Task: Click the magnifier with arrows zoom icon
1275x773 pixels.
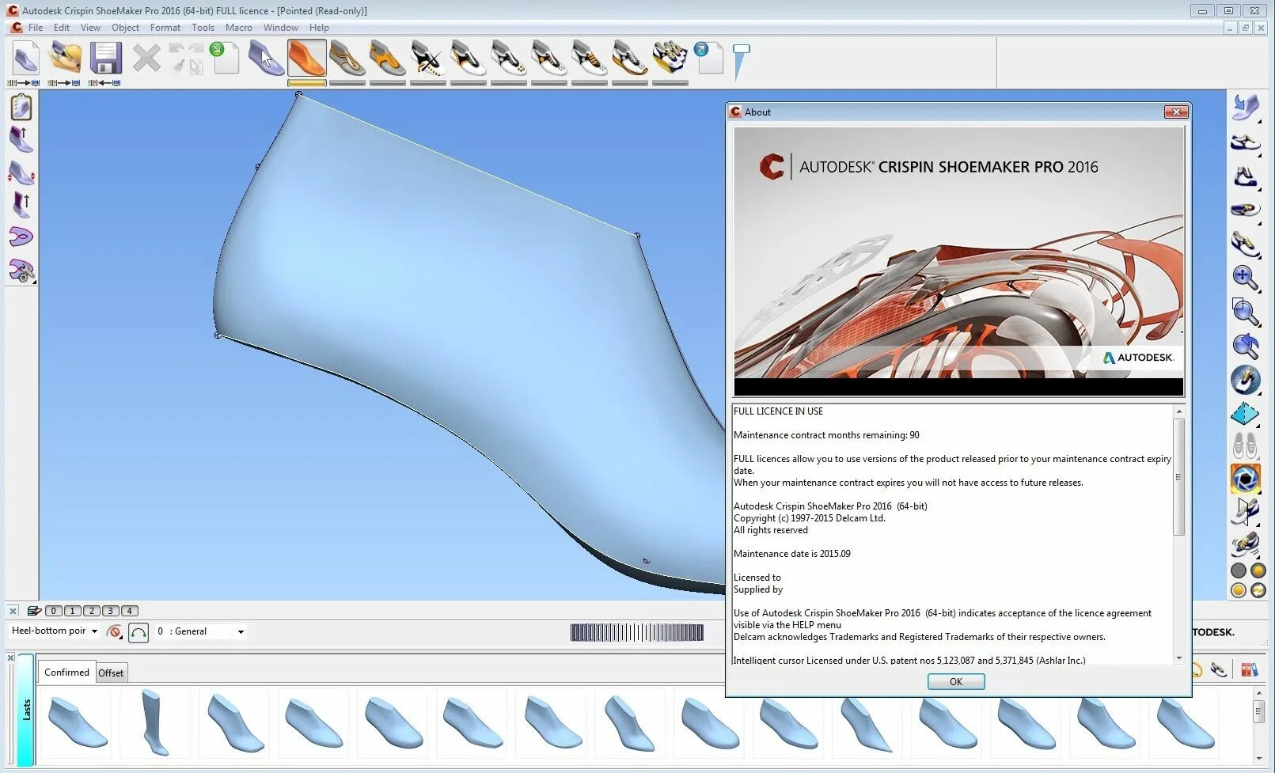Action: click(x=1246, y=277)
